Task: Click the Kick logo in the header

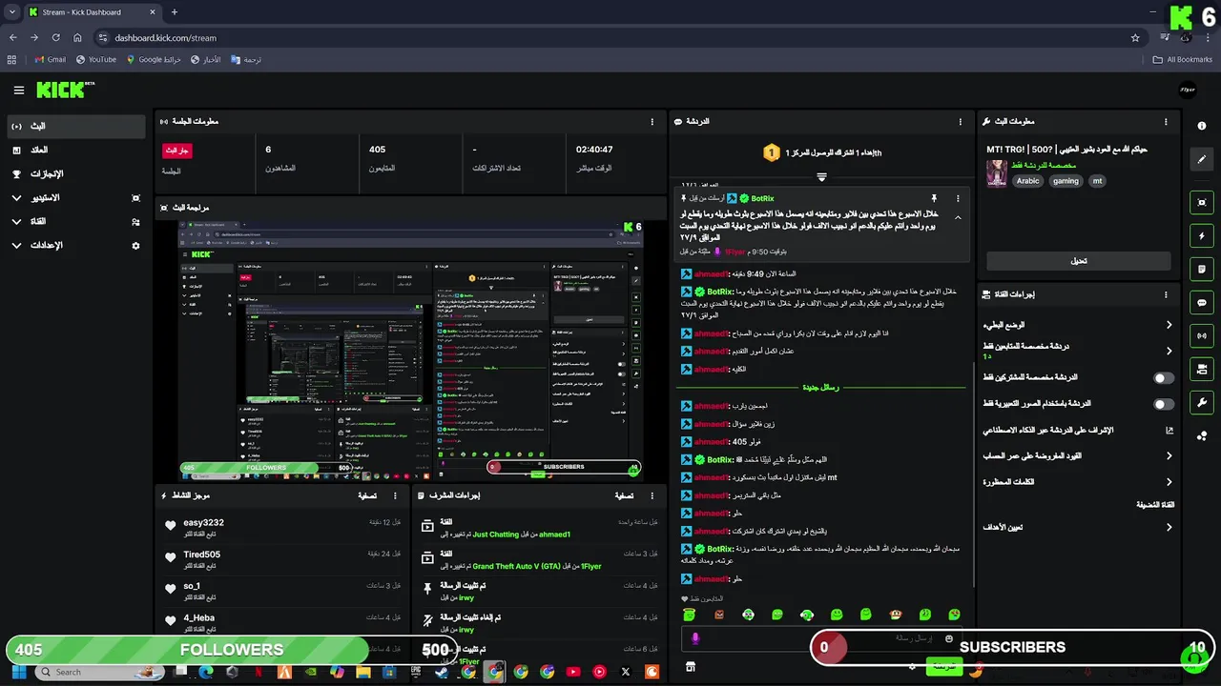Action: 65,90
